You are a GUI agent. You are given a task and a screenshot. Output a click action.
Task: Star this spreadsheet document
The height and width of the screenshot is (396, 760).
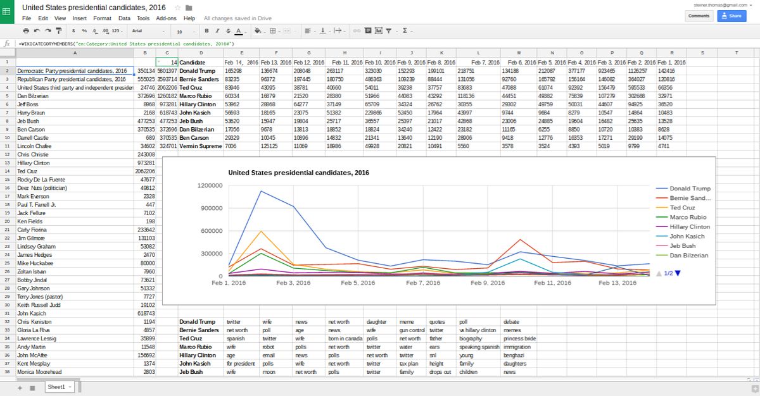(x=177, y=8)
